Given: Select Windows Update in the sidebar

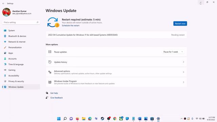Looking at the screenshot, I should 21,87.
